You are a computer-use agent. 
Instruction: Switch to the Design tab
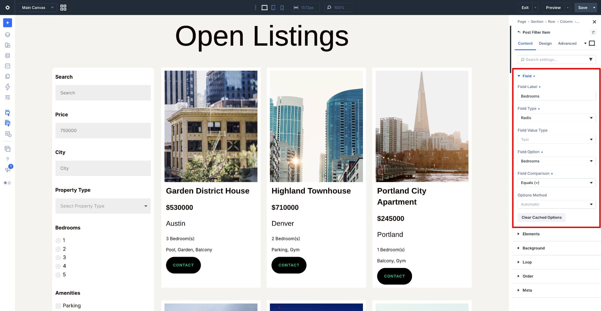pyautogui.click(x=545, y=43)
